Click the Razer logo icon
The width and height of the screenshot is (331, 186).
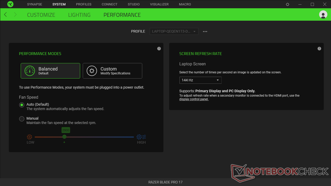10,4
